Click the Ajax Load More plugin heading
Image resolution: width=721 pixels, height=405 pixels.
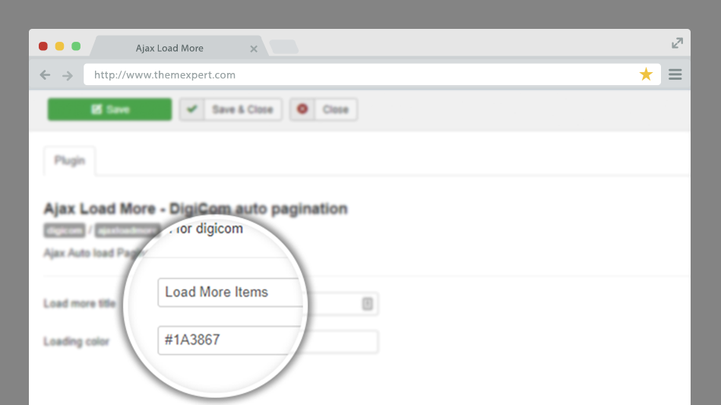pyautogui.click(x=196, y=209)
